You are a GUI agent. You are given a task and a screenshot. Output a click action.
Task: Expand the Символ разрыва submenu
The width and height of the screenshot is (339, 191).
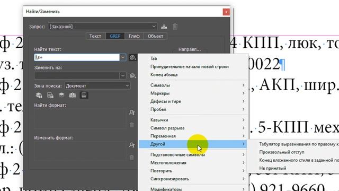[x=193, y=128]
